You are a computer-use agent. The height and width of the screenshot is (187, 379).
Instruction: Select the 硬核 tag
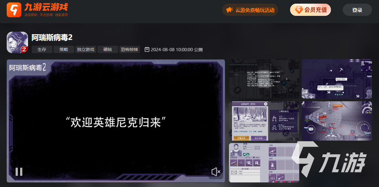click(108, 49)
